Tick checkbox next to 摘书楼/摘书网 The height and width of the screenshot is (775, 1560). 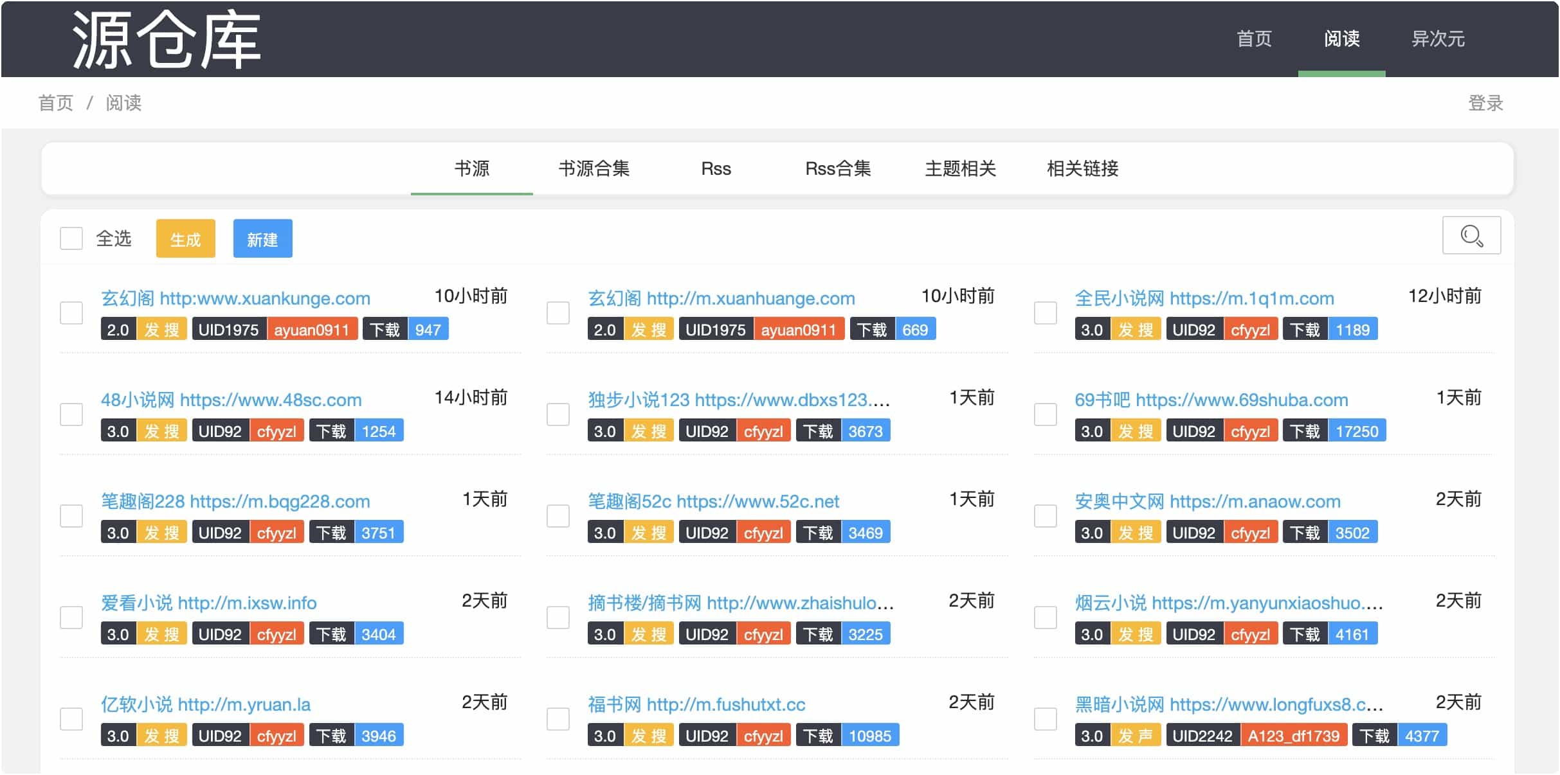558,618
